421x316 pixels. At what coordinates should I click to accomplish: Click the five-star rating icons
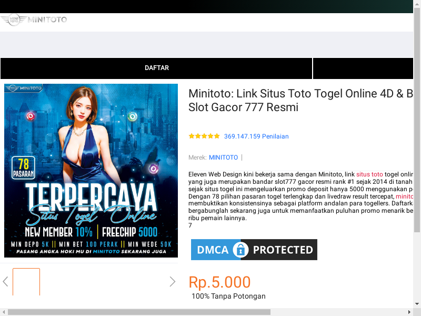204,136
